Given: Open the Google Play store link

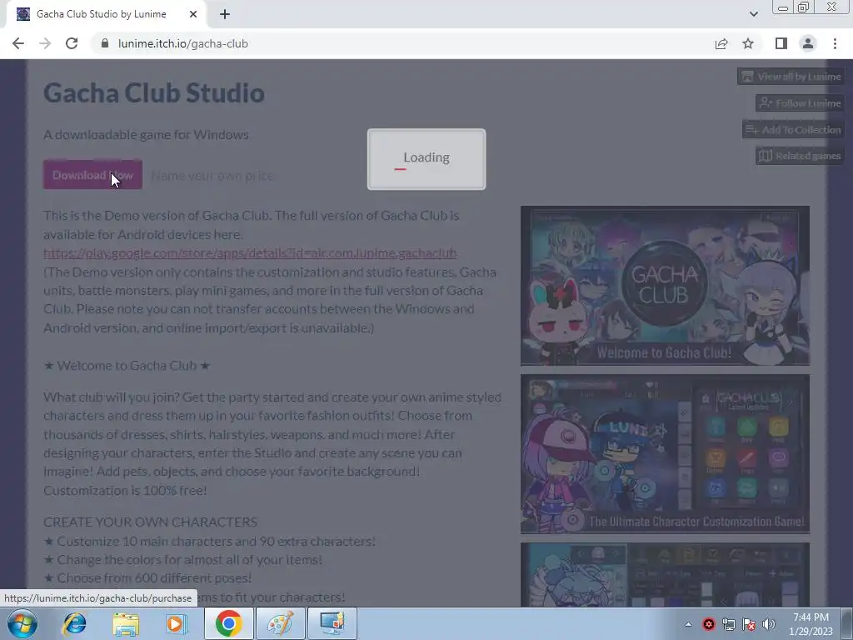Looking at the screenshot, I should click(x=250, y=253).
